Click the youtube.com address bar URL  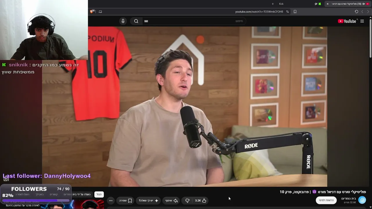(x=259, y=12)
